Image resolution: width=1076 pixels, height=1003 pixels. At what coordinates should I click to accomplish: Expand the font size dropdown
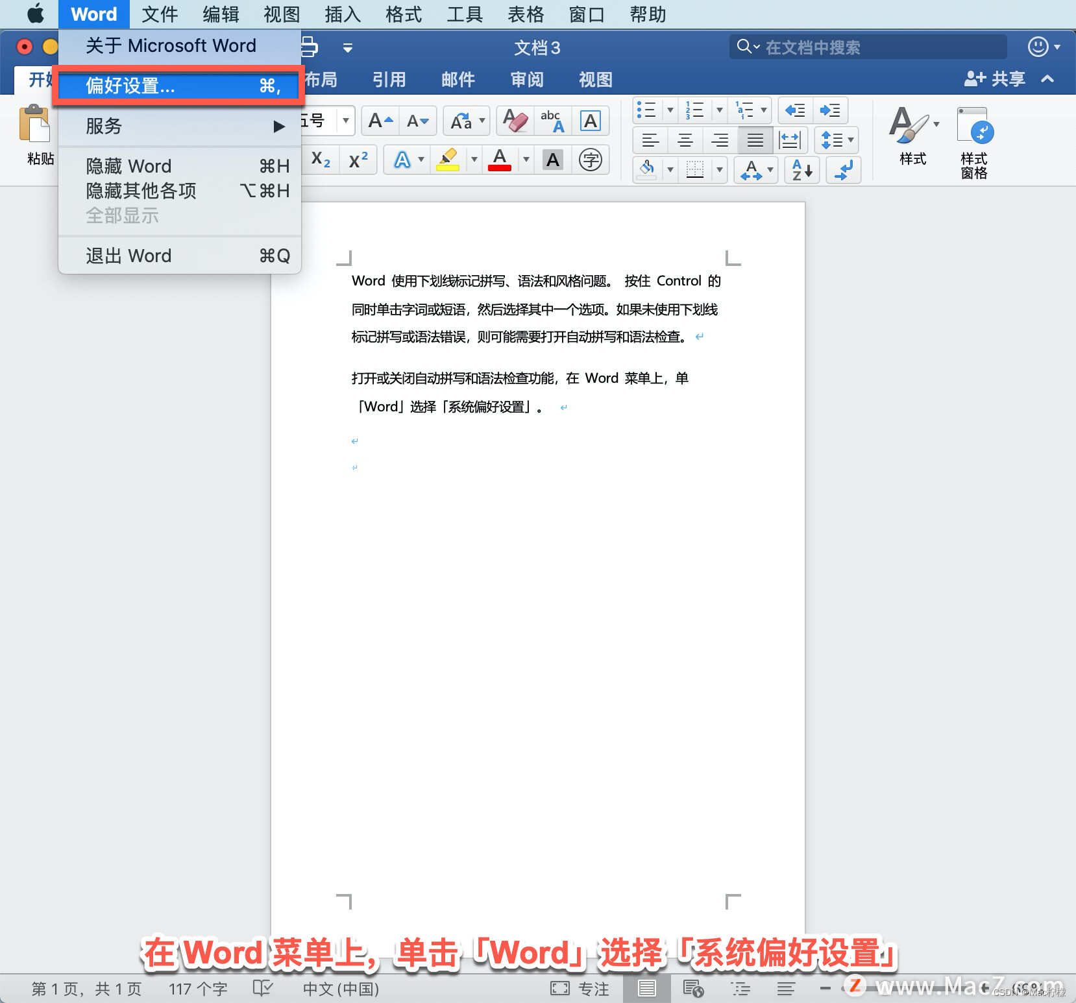(346, 121)
